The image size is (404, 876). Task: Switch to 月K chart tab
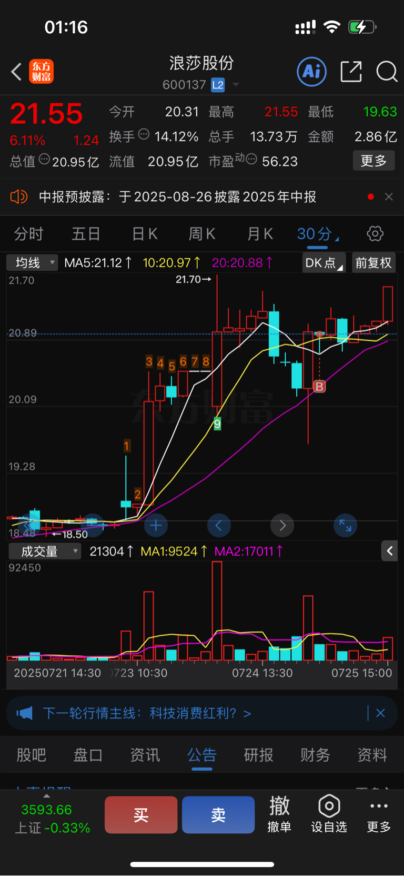260,234
